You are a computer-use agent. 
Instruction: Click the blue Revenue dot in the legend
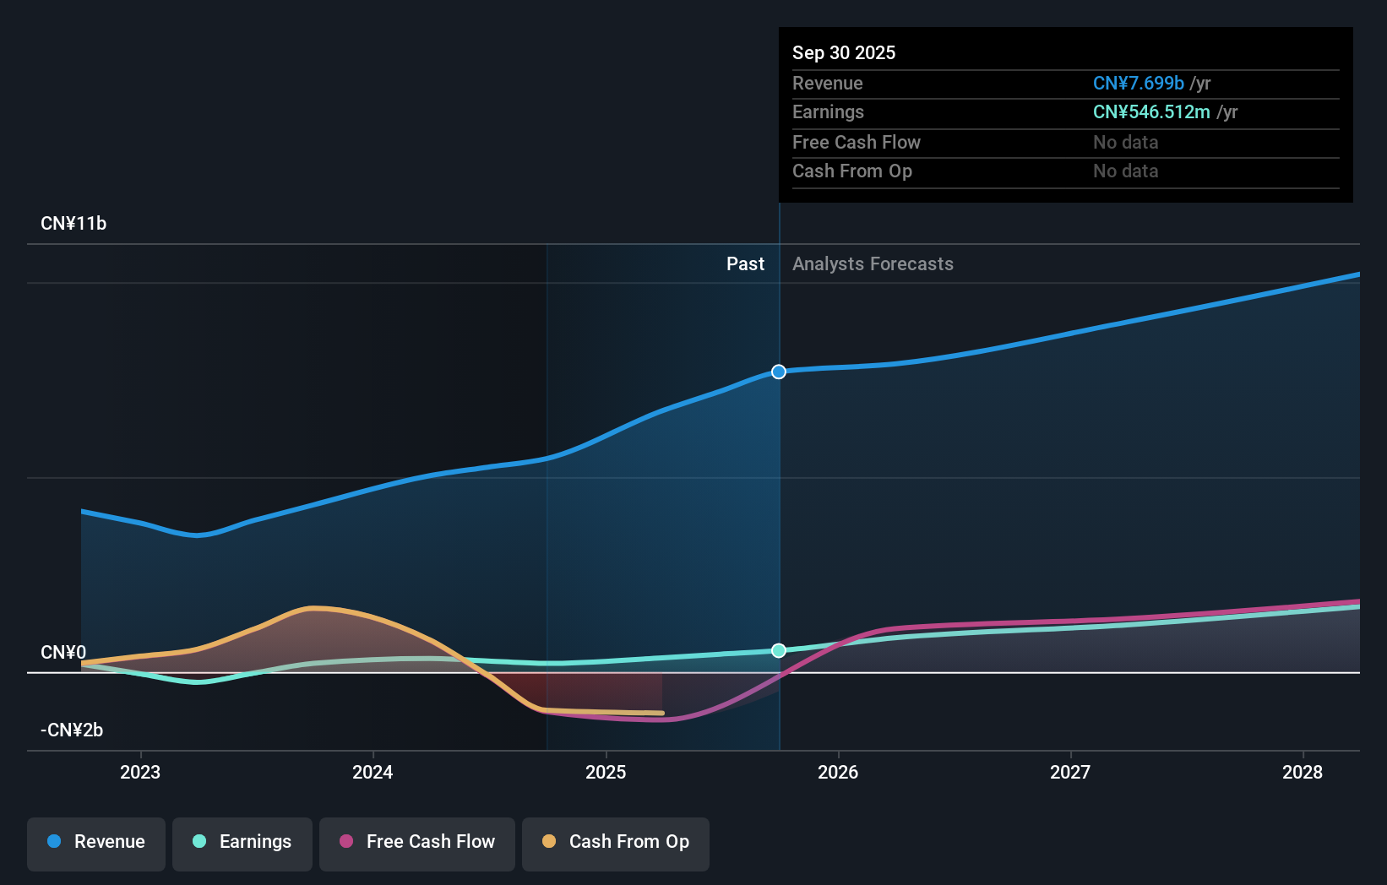tap(56, 842)
